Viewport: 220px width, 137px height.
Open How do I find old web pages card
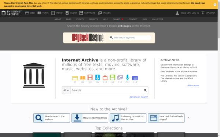tap(166, 118)
